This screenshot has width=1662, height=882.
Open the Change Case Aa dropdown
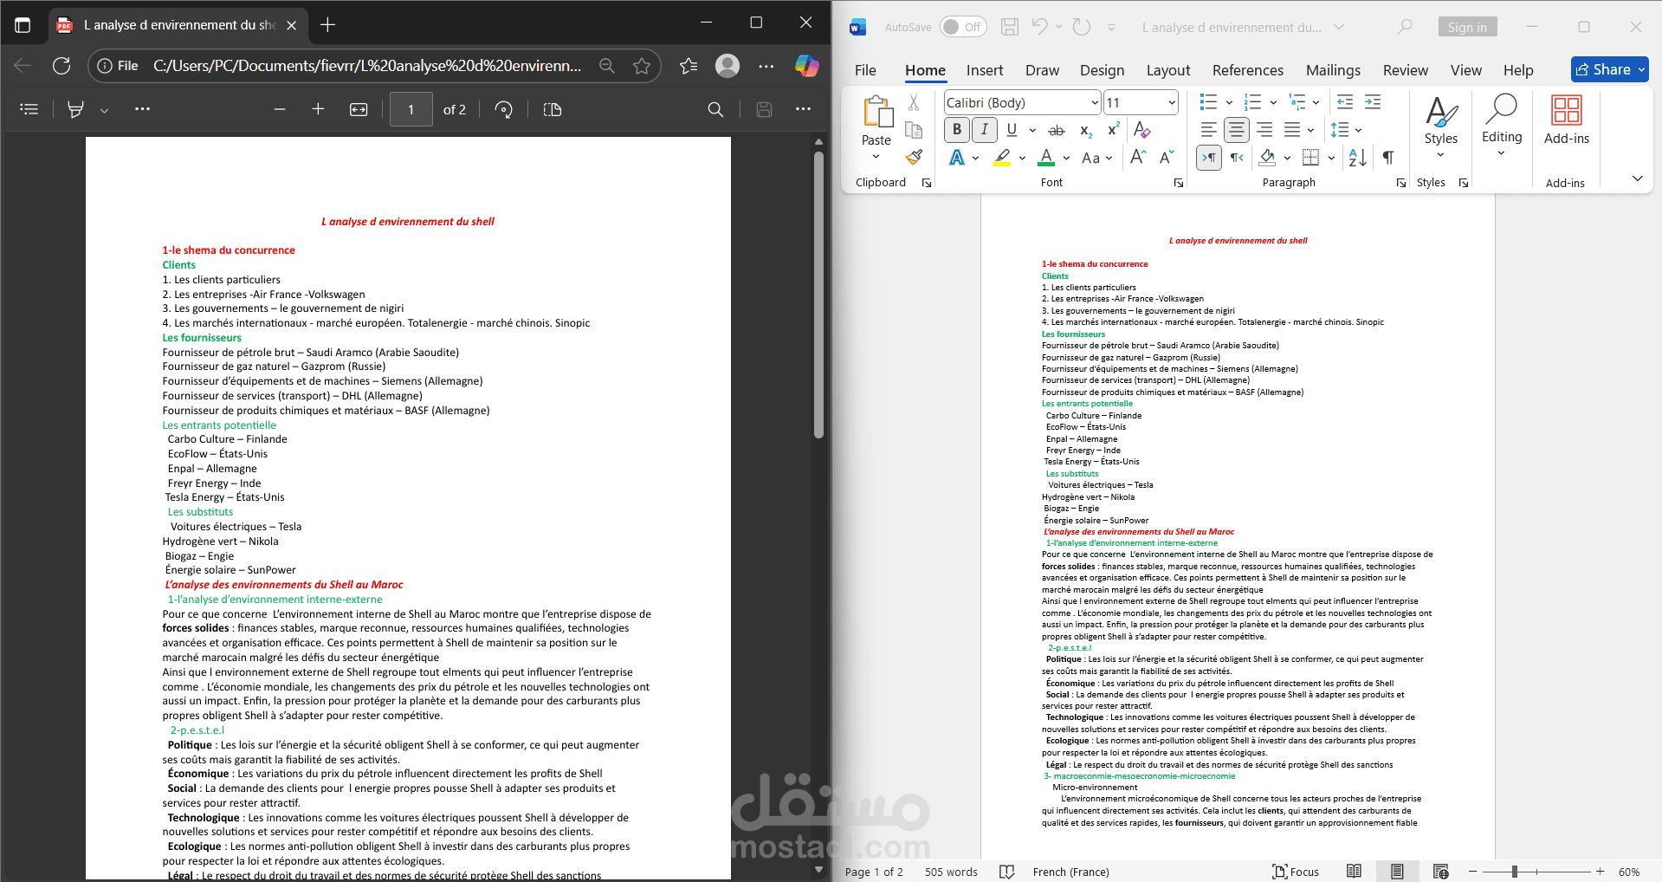coord(1096,157)
